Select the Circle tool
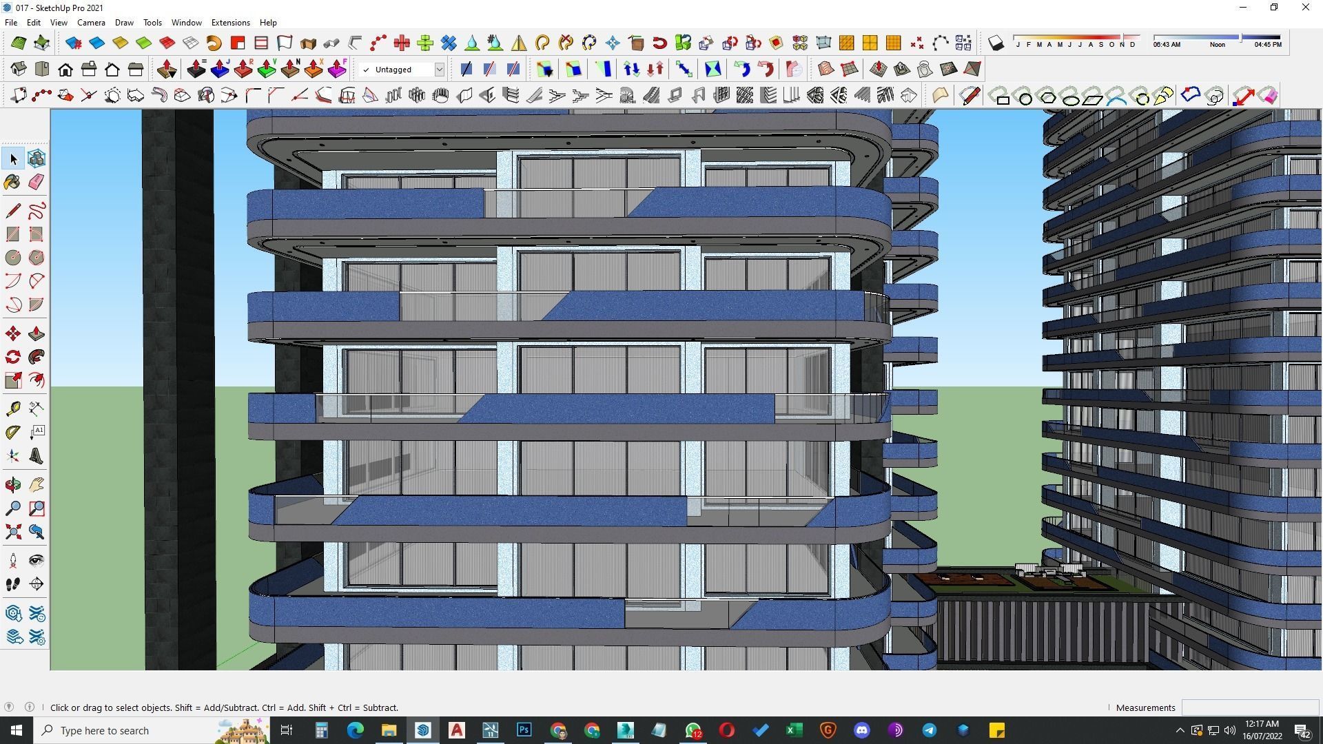 point(13,258)
